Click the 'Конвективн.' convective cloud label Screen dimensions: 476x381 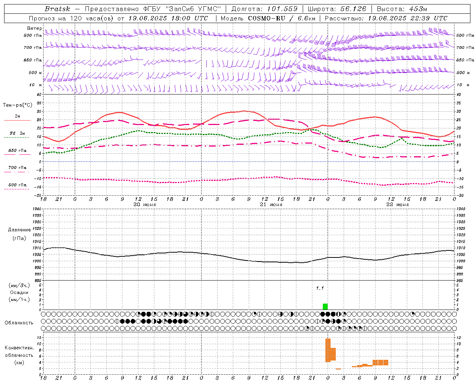pyautogui.click(x=19, y=348)
